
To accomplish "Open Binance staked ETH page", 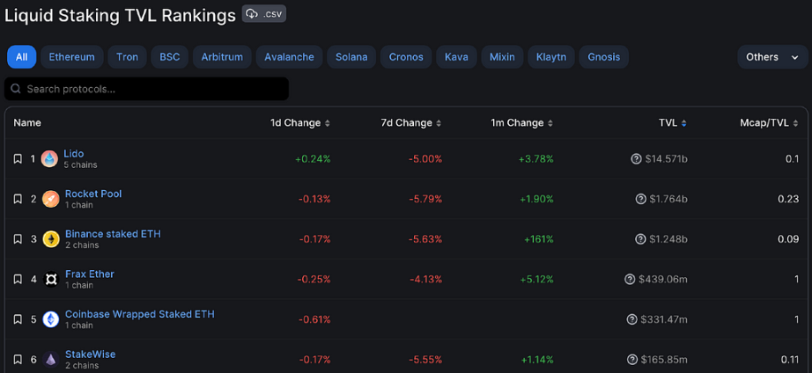I will click(113, 234).
